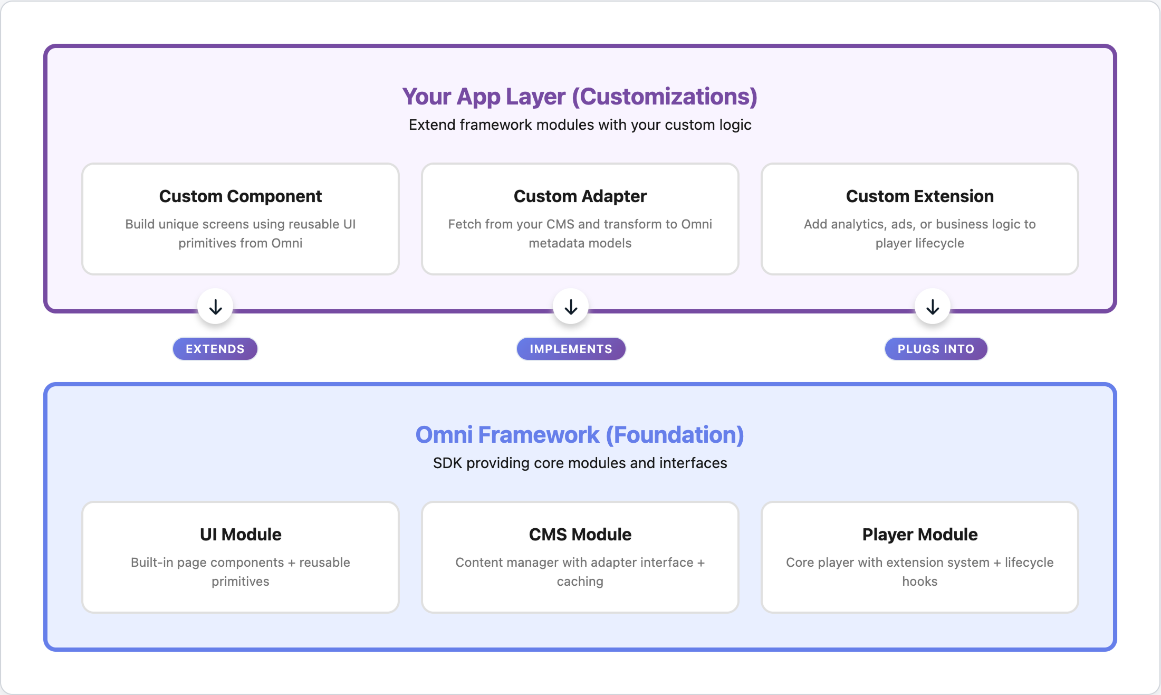The width and height of the screenshot is (1161, 695).
Task: Click the PLUGS INTO pill label
Action: click(x=936, y=349)
